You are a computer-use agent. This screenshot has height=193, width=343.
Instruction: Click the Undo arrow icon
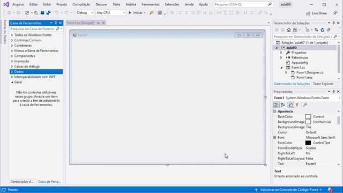[x=57, y=13]
